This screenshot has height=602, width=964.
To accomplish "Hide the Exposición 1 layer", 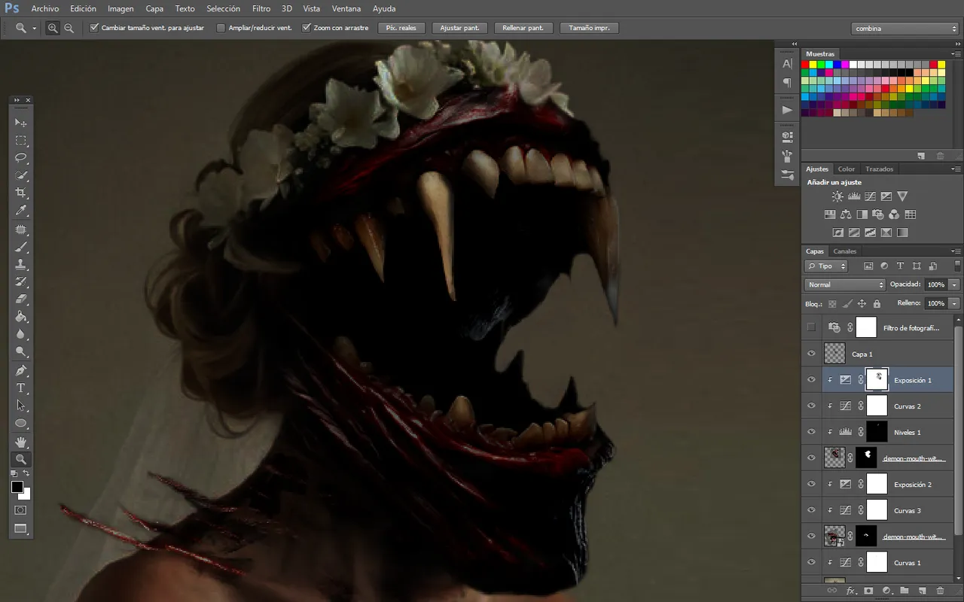I will 811,380.
